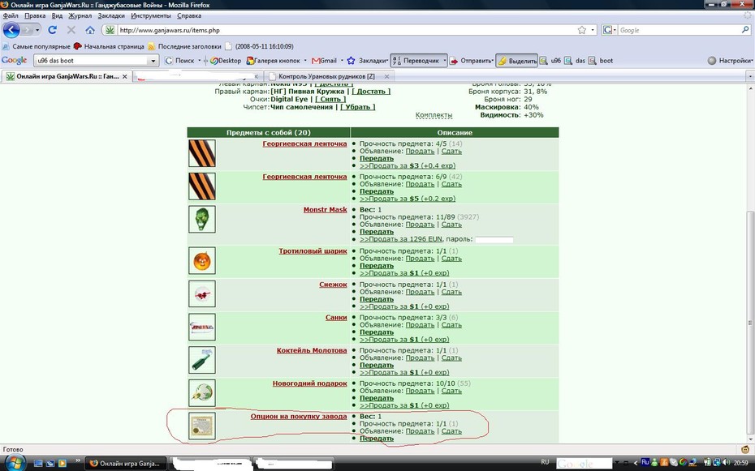The image size is (755, 471).
Task: Close the Онлайн игра GanjaWars tab
Action: [x=125, y=76]
